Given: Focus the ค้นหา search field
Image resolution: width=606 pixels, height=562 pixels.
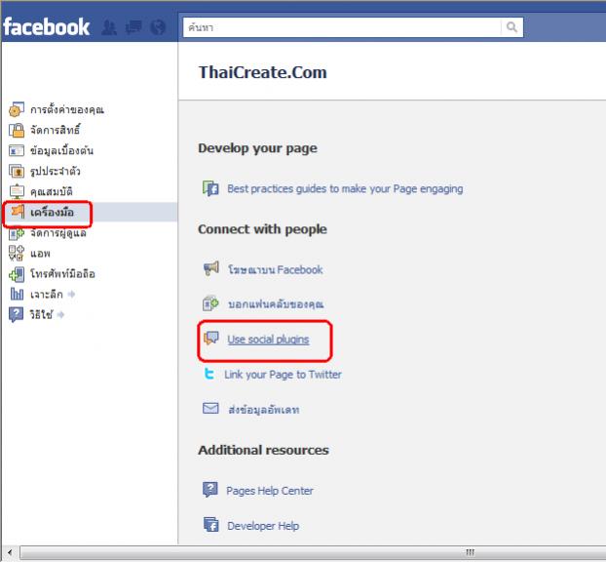Looking at the screenshot, I should [x=342, y=27].
